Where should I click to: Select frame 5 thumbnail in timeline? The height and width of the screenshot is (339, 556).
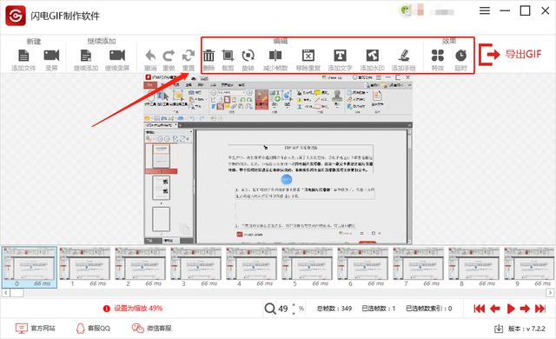[x=308, y=267]
